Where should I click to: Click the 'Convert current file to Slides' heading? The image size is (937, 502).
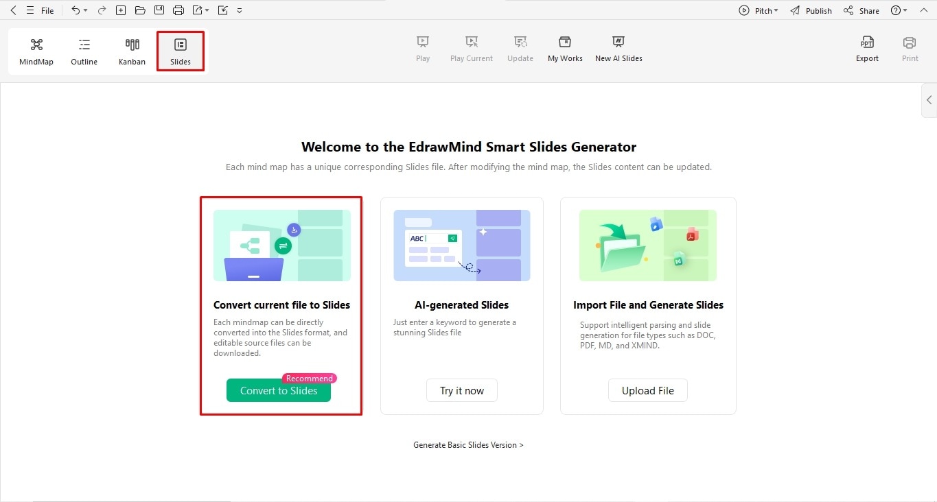point(282,305)
